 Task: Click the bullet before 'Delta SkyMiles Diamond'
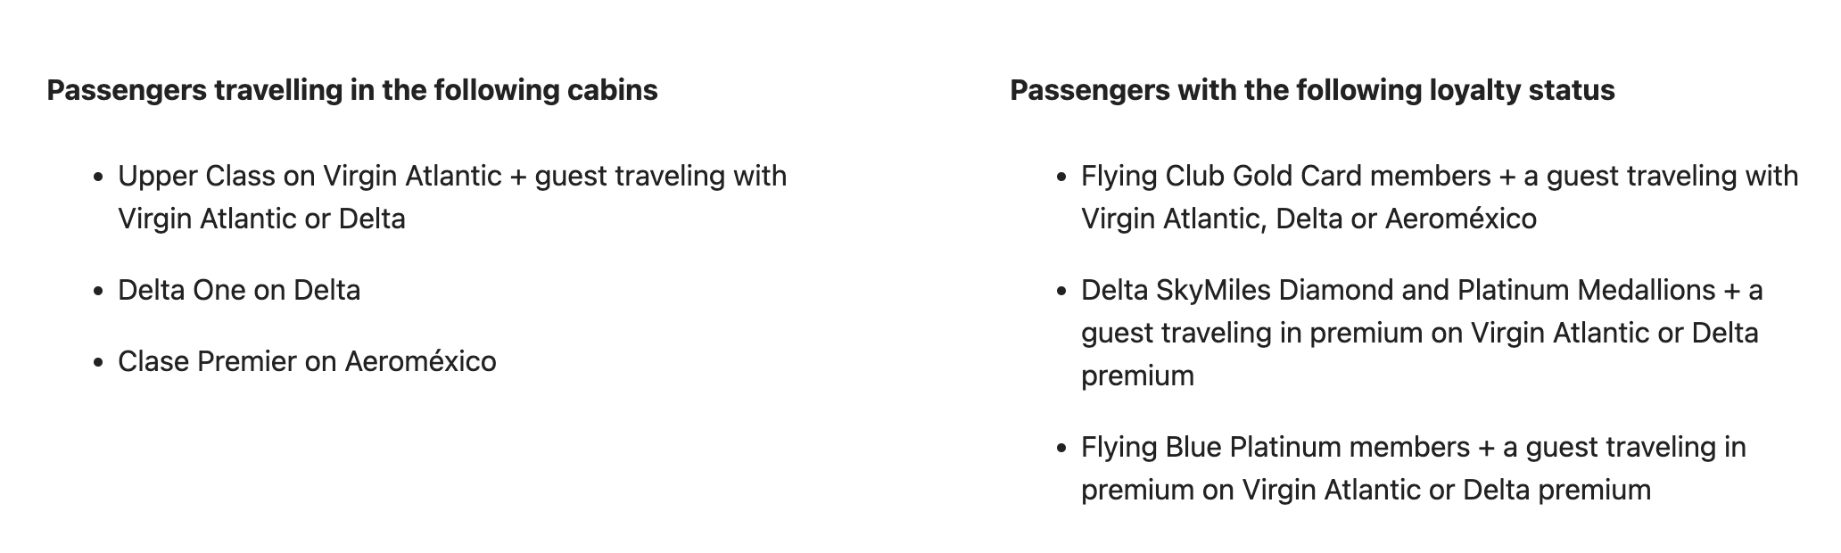pos(1061,292)
